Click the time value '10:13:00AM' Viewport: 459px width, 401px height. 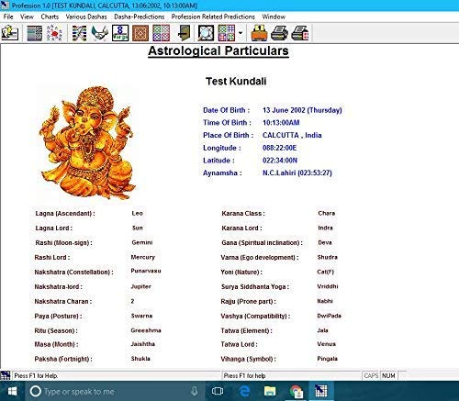coord(281,123)
